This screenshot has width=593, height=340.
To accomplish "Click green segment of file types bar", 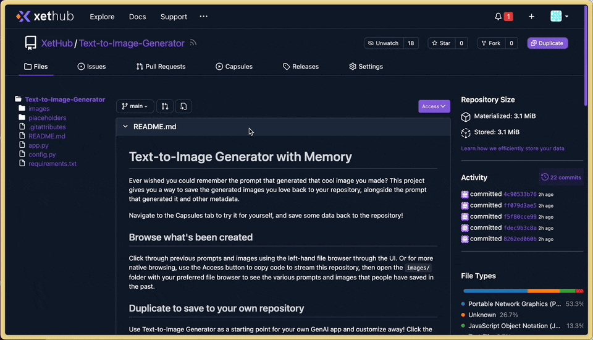I will [x=567, y=291].
